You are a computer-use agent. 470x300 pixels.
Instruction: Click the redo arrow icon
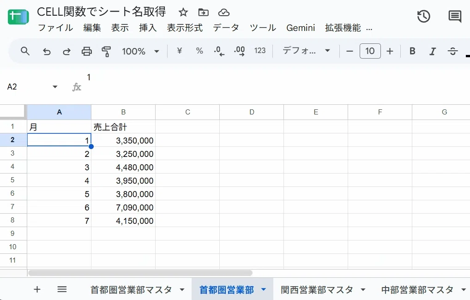pos(66,52)
